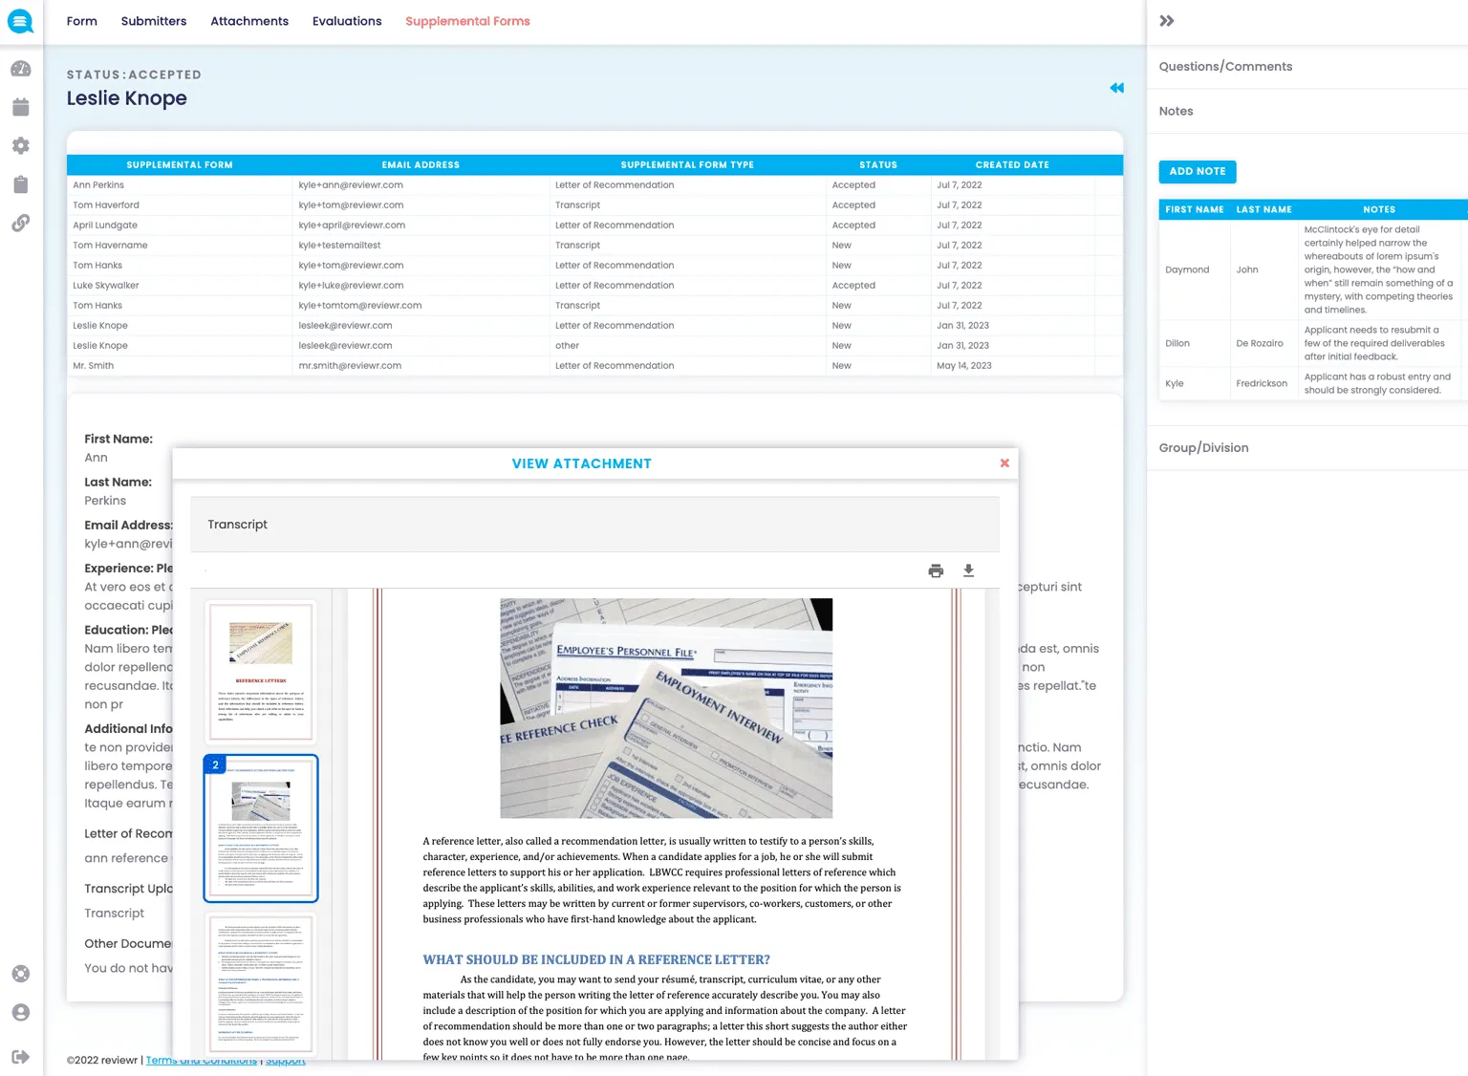Print the attachment using the printer icon

pyautogui.click(x=936, y=570)
